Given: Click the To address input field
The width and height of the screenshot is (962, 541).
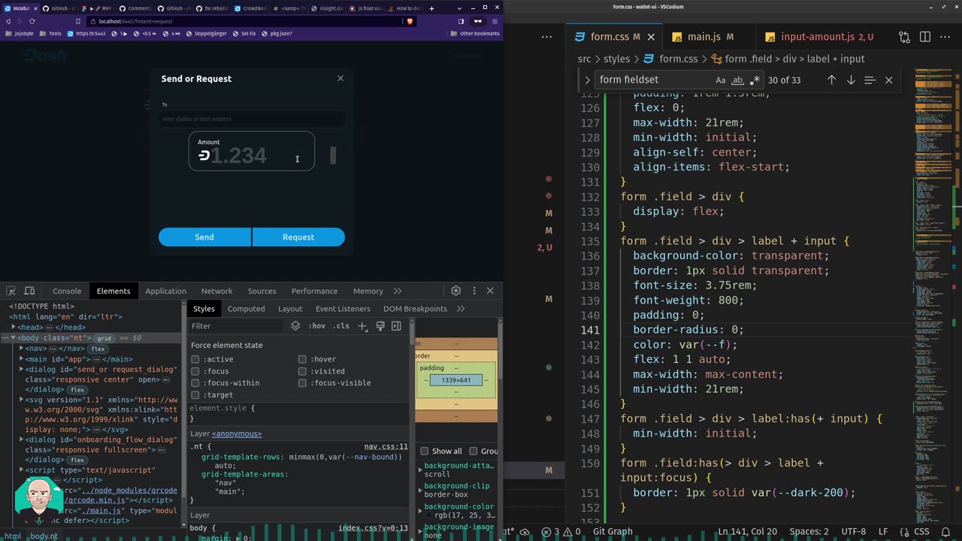Looking at the screenshot, I should [x=252, y=119].
